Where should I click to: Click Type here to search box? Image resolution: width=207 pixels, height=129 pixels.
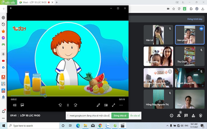33,126
